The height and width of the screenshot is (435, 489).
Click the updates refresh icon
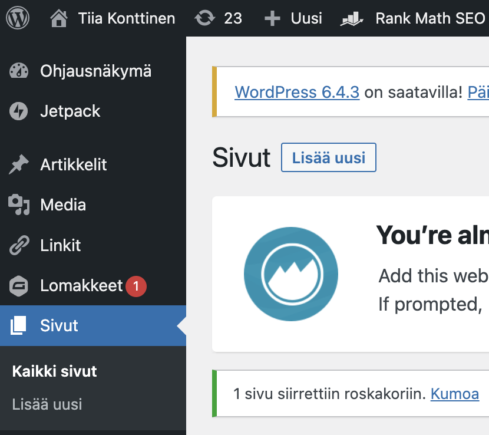[205, 18]
